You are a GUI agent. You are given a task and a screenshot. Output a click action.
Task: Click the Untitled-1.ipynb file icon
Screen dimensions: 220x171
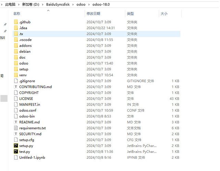pyautogui.click(x=16, y=157)
